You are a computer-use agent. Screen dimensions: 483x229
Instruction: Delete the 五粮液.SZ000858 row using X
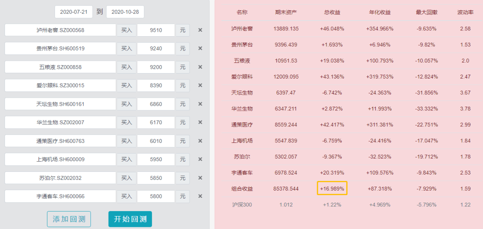click(x=200, y=67)
